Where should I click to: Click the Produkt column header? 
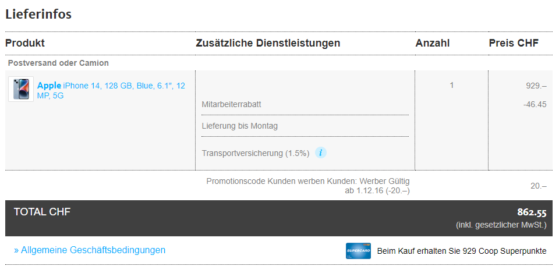click(x=25, y=43)
